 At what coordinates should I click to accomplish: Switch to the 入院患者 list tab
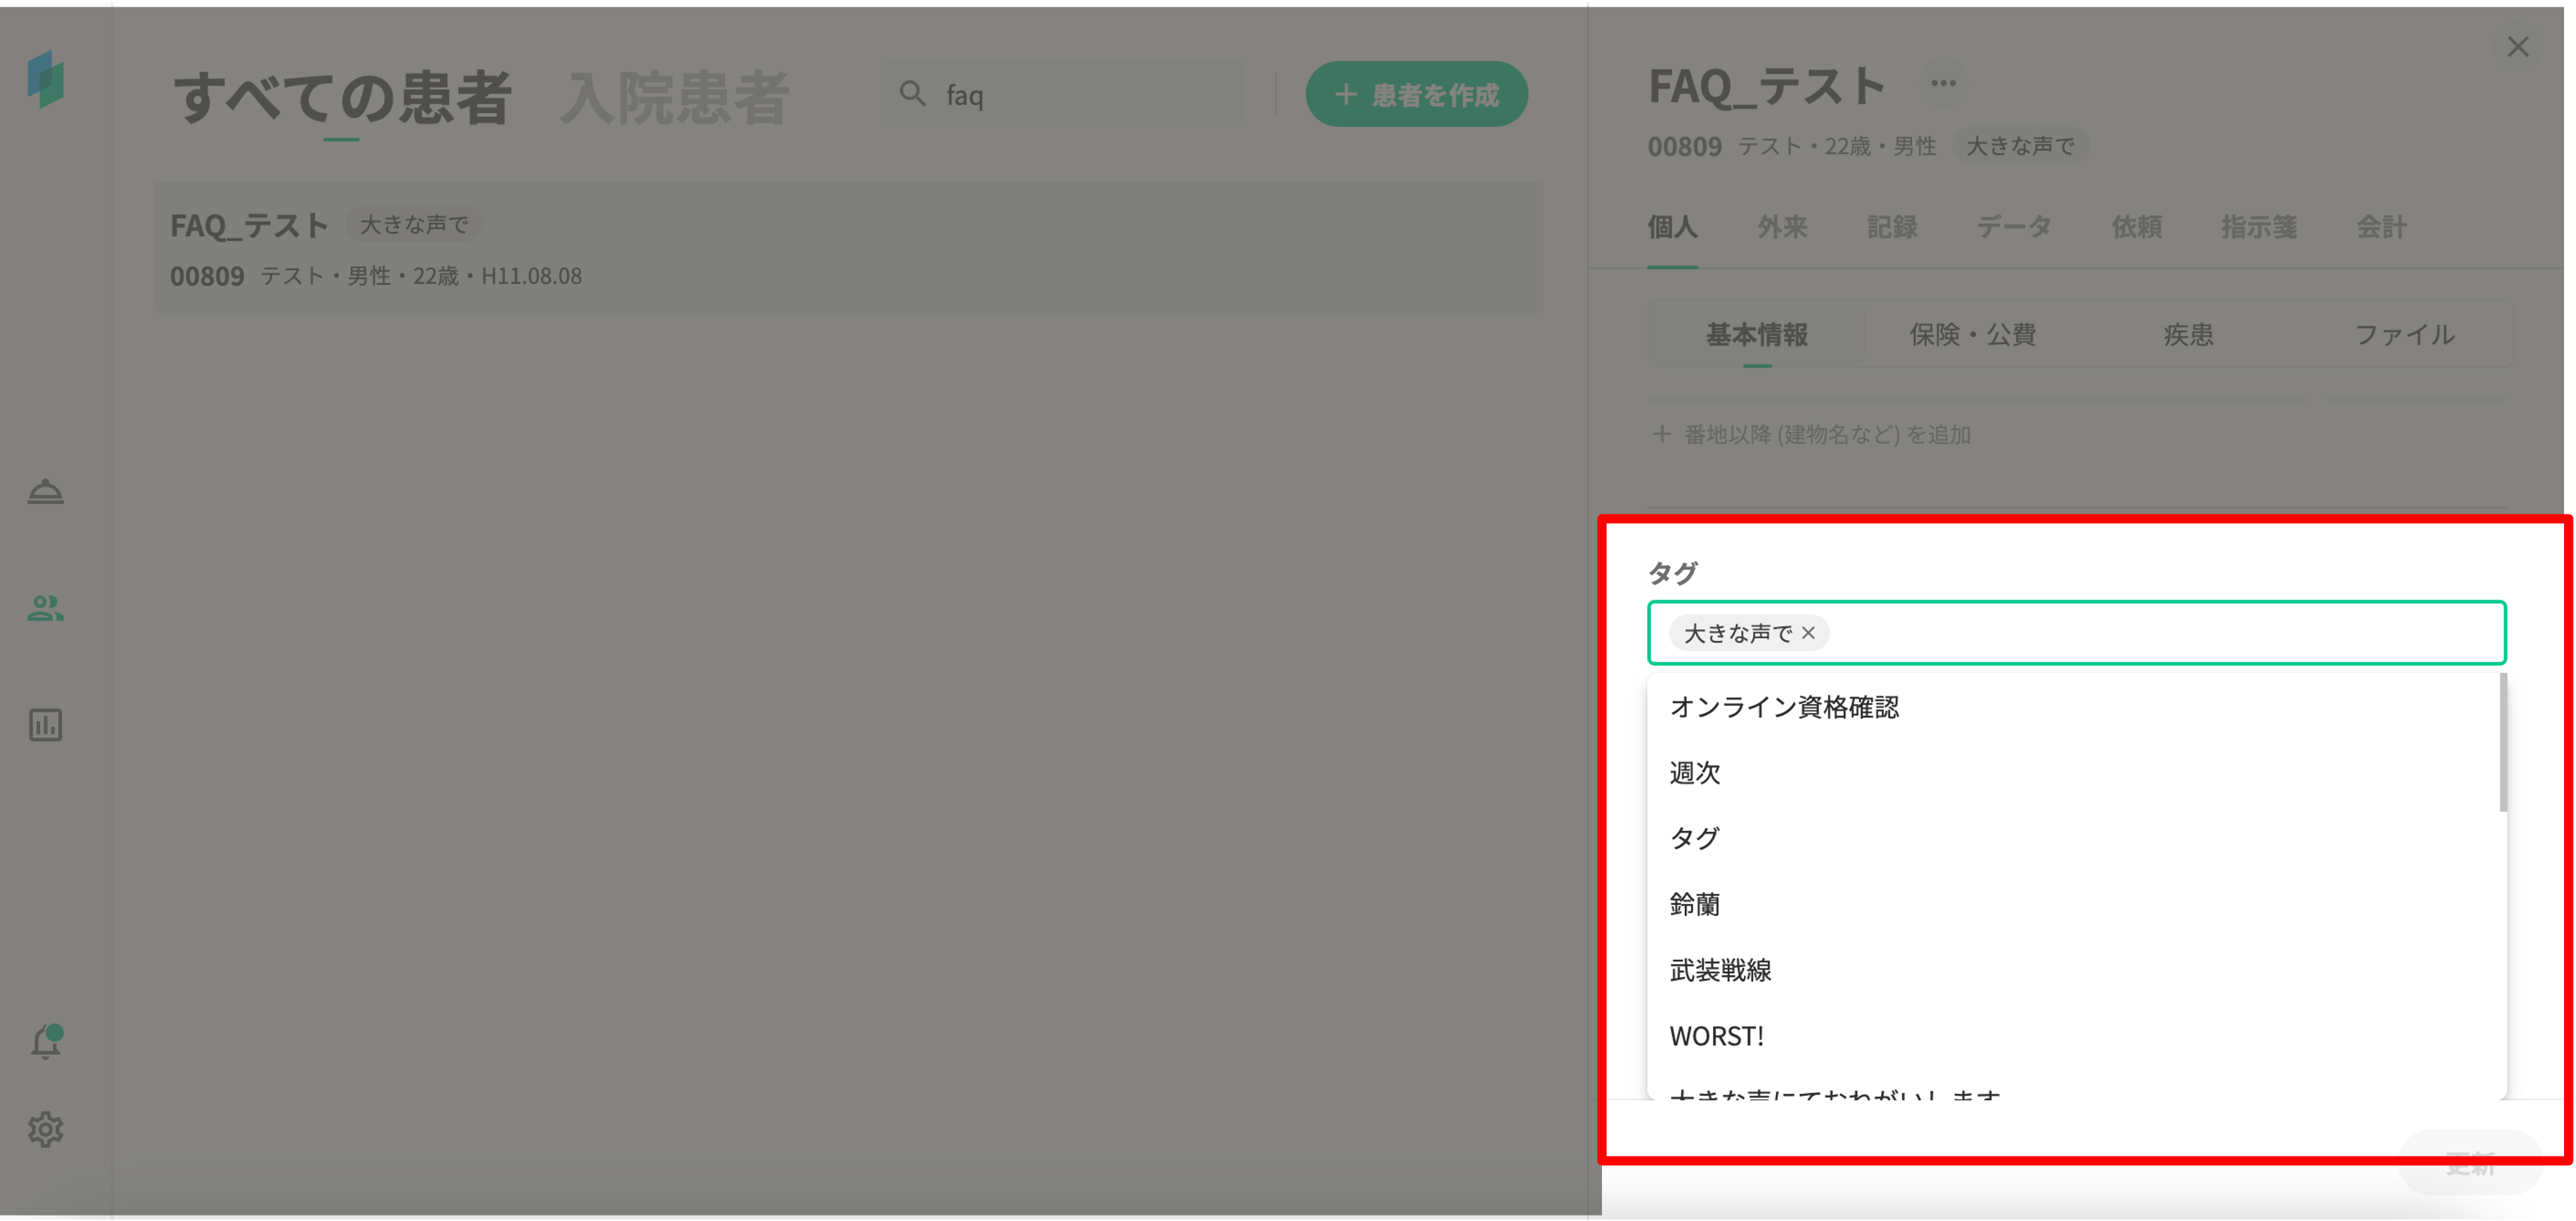(x=674, y=98)
